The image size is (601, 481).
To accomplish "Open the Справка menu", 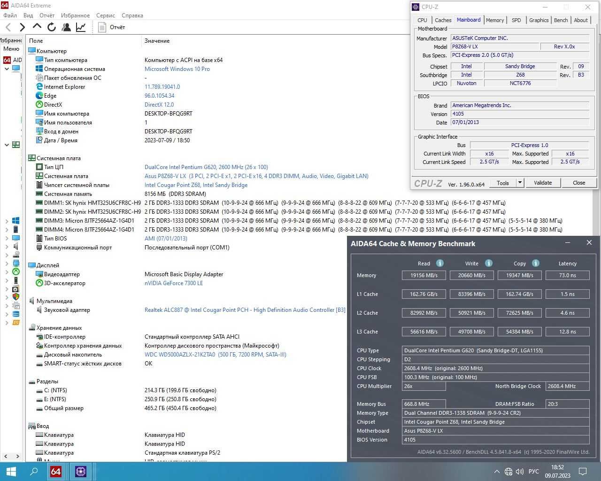I will pyautogui.click(x=132, y=16).
